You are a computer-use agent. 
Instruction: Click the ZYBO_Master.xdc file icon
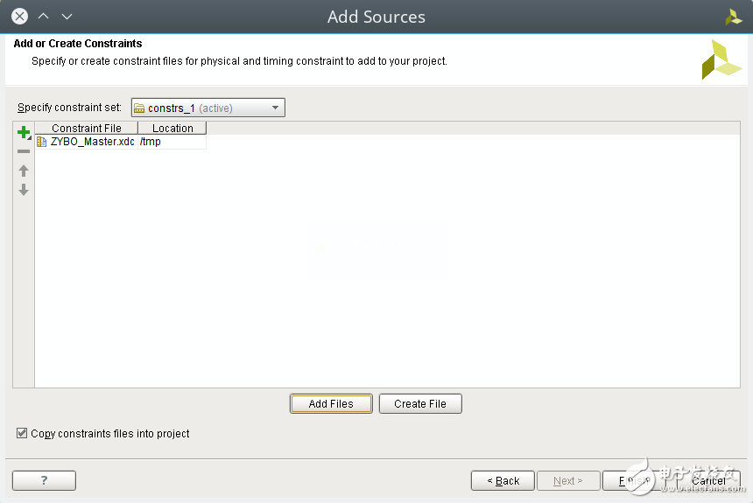42,142
